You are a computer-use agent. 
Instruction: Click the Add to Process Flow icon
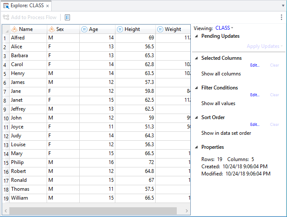coord(6,17)
